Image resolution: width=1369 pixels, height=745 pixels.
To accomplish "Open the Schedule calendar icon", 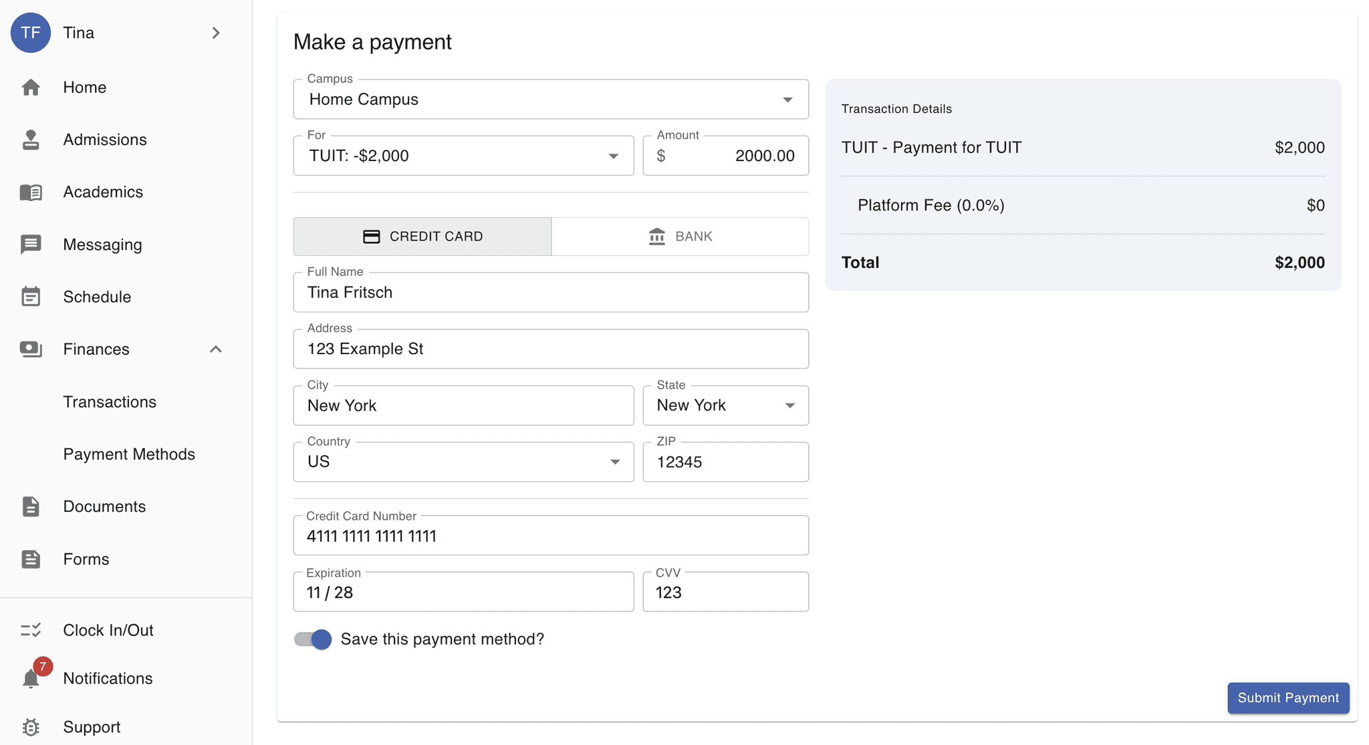I will pyautogui.click(x=31, y=297).
